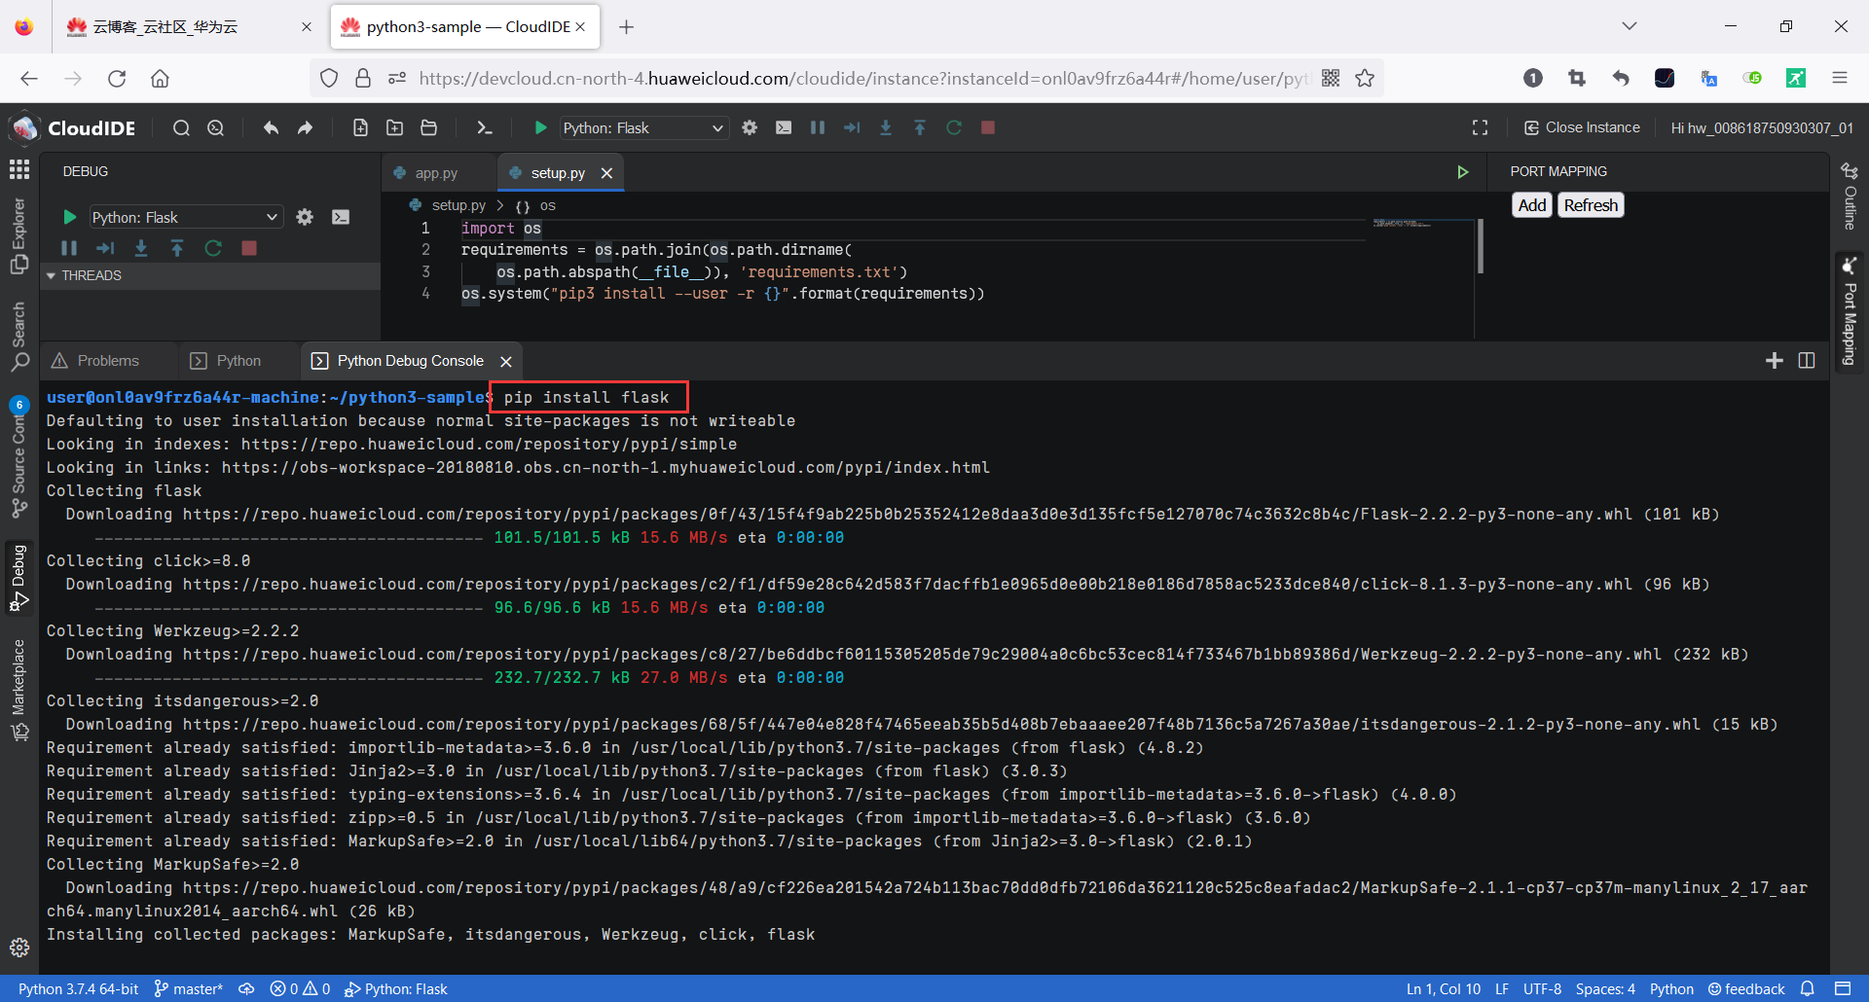The width and height of the screenshot is (1869, 1002).
Task: Open debug console icon in Debug panel
Action: [341, 217]
